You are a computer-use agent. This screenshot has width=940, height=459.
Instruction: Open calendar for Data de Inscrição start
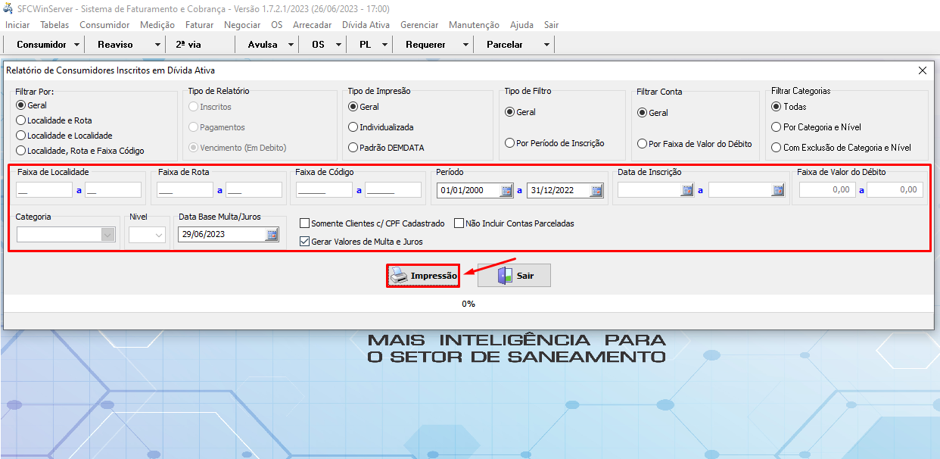click(x=686, y=191)
